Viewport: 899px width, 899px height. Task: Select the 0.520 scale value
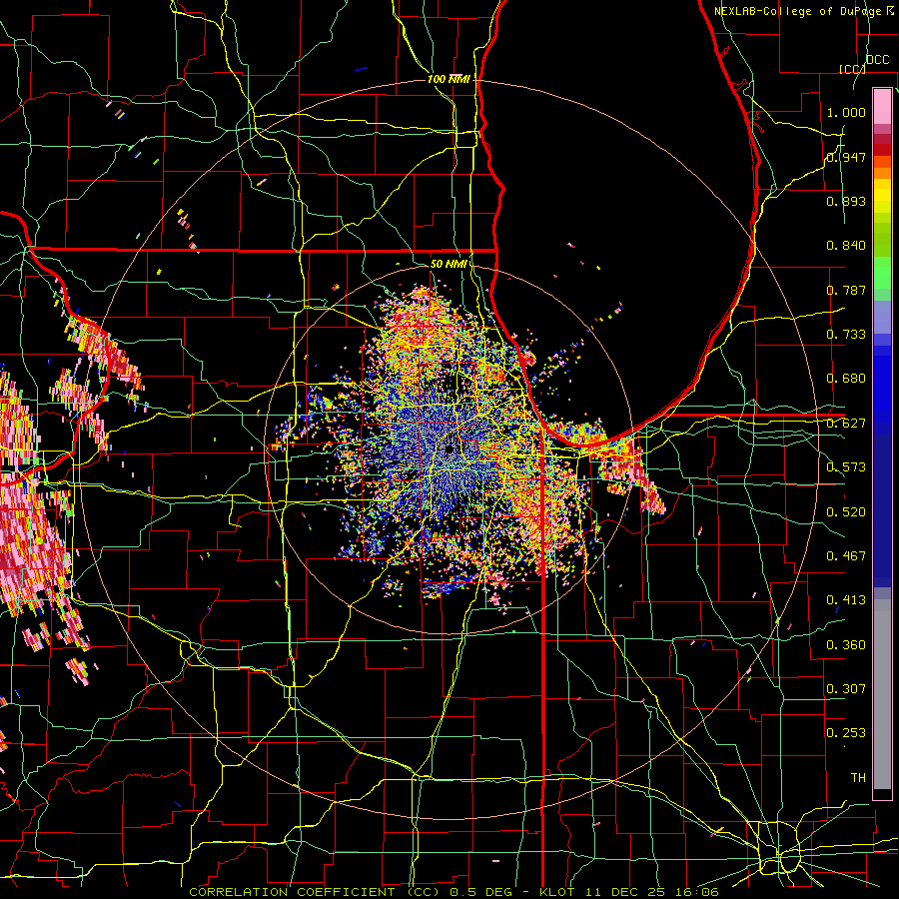coord(846,512)
